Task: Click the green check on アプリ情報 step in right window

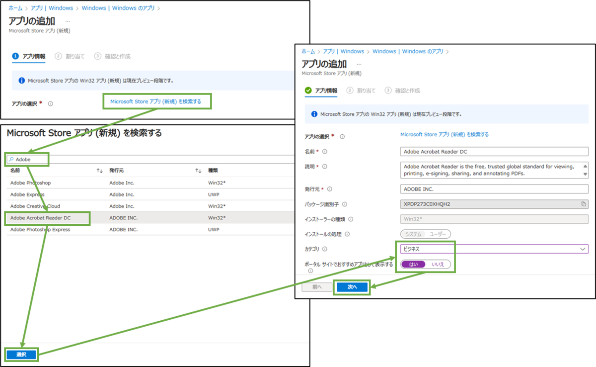Action: click(x=308, y=91)
